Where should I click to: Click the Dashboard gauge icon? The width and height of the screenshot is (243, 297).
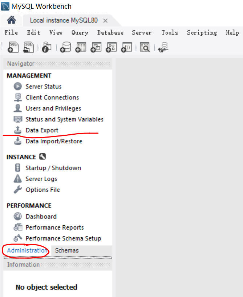click(17, 216)
